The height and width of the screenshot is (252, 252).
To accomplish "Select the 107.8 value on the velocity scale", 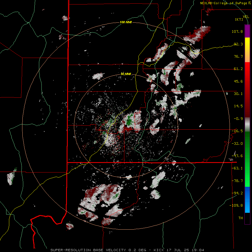I will click(x=237, y=31).
